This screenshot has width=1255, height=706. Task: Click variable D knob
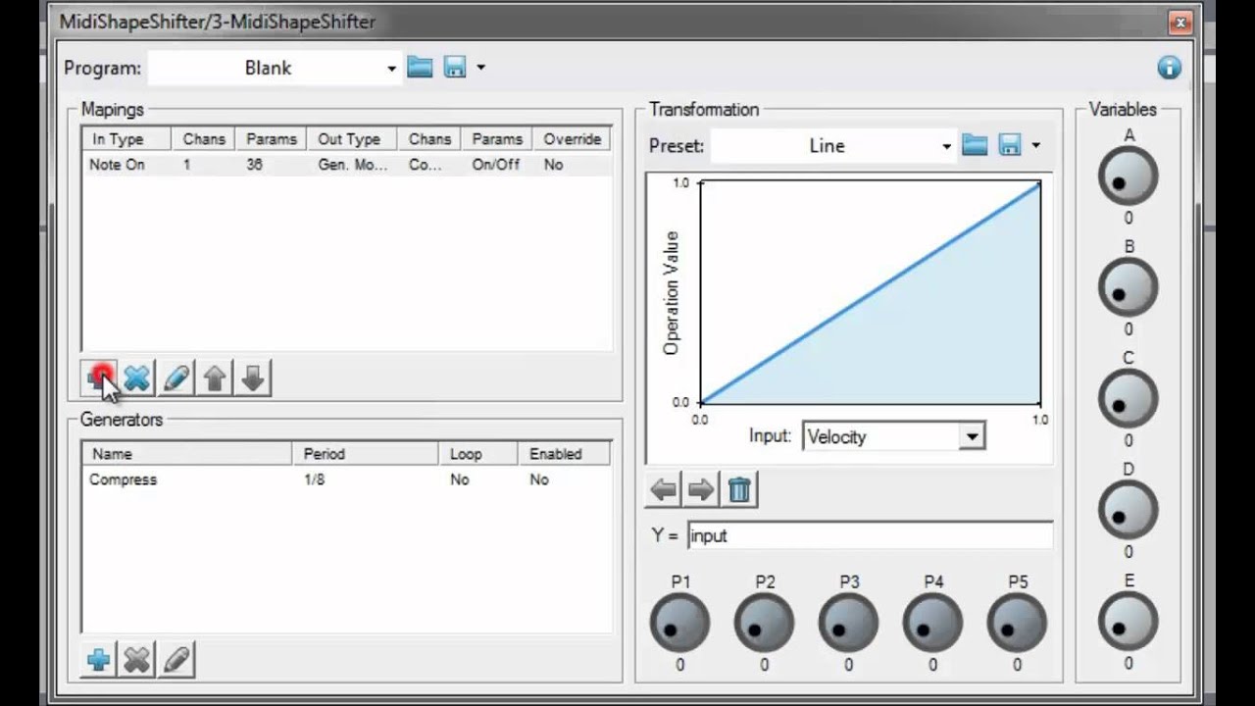pos(1129,510)
